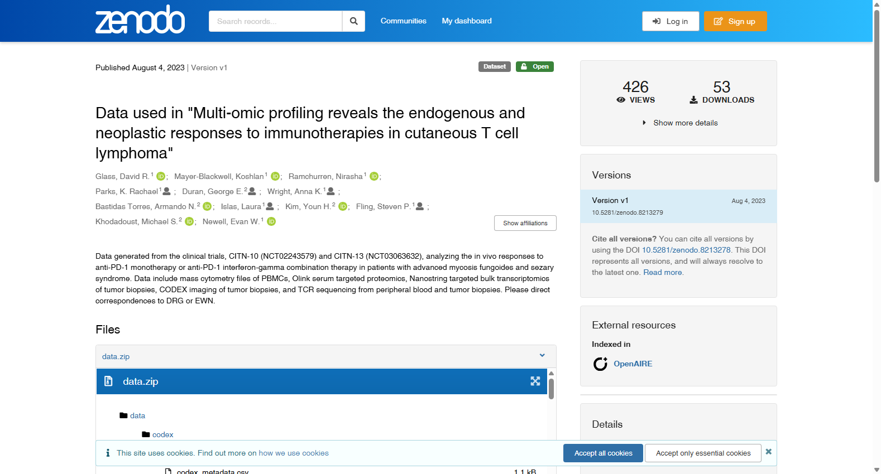The height and width of the screenshot is (474, 881).
Task: Open the data folder in preview
Action: tap(137, 415)
